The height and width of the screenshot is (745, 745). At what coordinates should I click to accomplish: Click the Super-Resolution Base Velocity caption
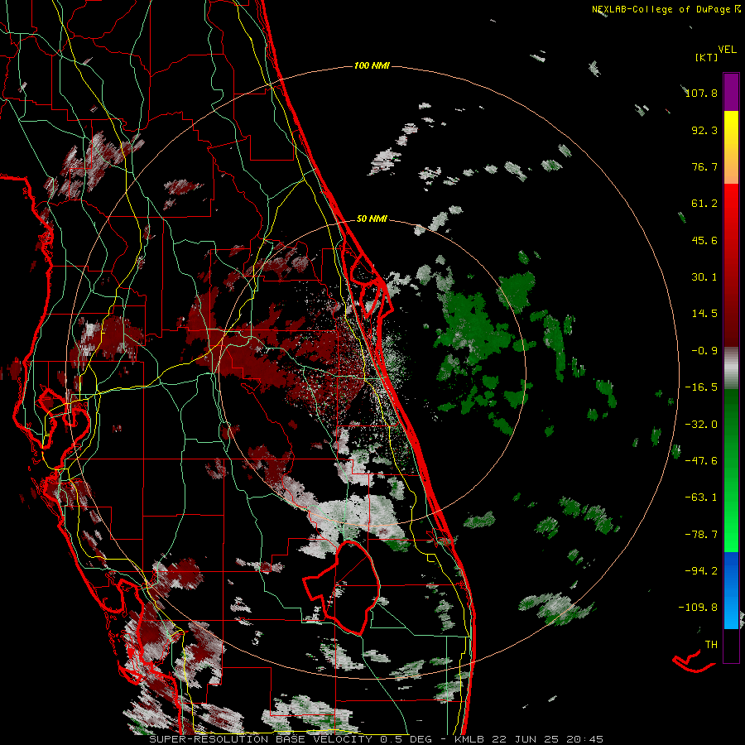click(x=291, y=739)
